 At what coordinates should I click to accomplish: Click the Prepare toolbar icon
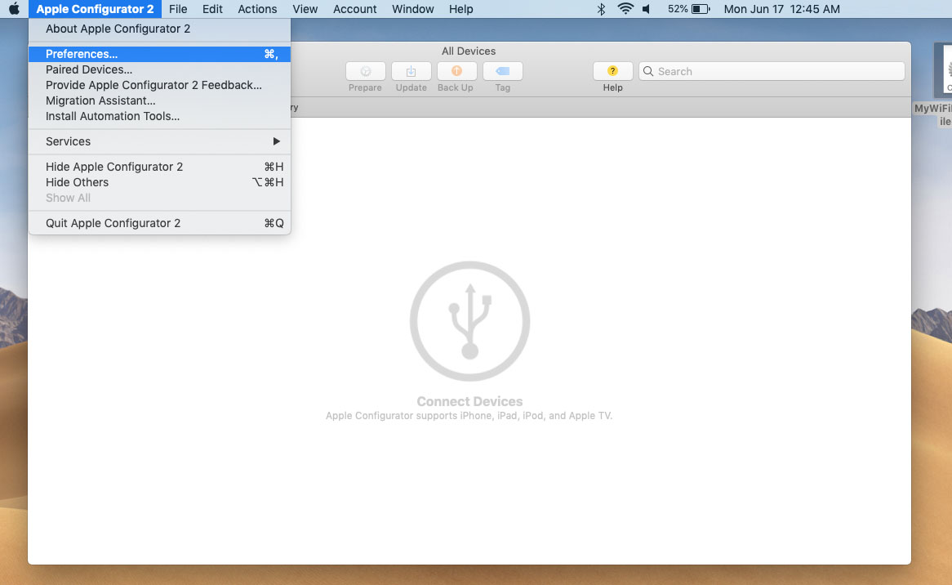pyautogui.click(x=366, y=72)
